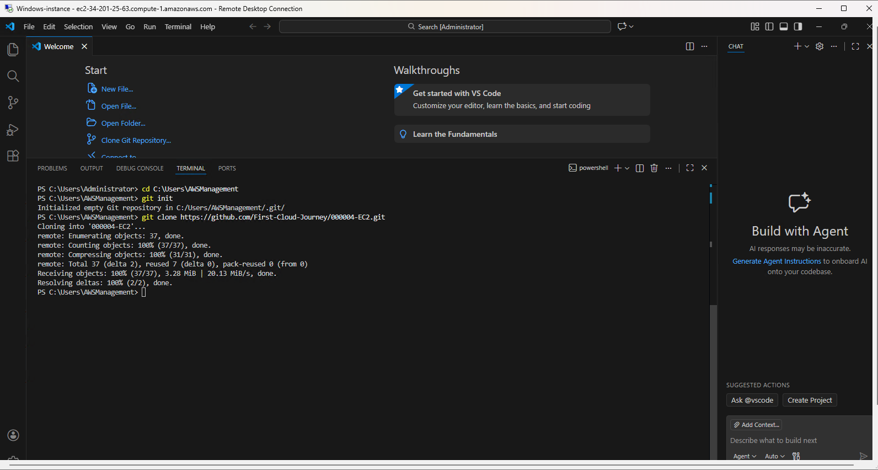Open the Edit menu

[49, 26]
